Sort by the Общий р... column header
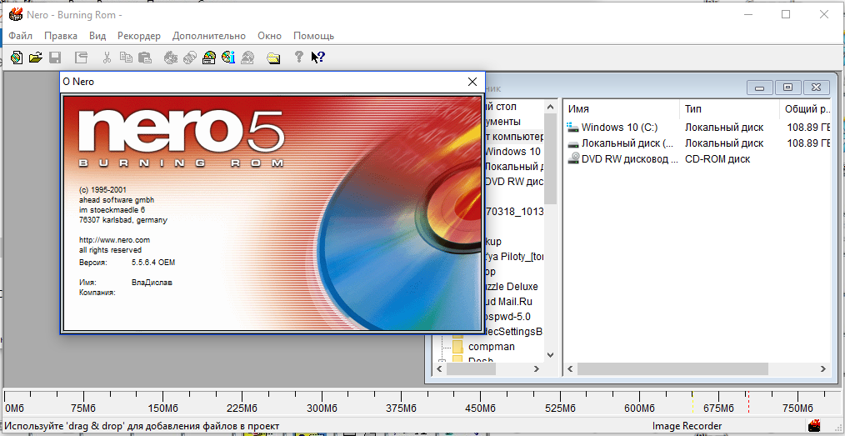Screen dimensions: 845x436 coord(805,109)
